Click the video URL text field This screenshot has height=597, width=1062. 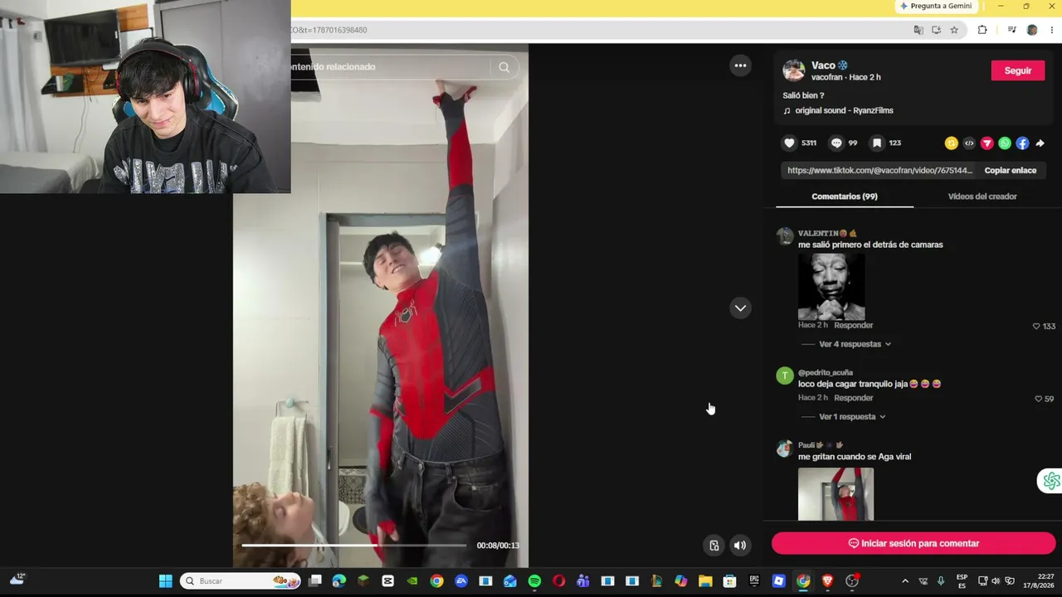[879, 170]
